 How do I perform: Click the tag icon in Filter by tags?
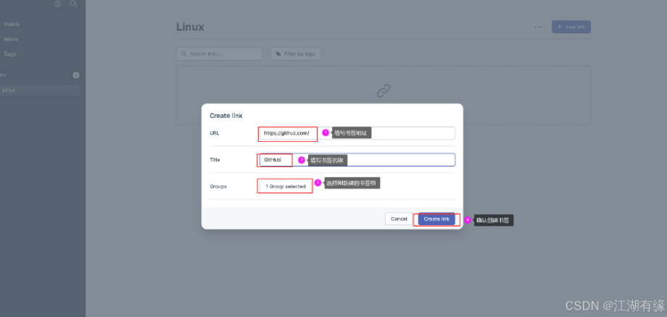click(x=278, y=54)
